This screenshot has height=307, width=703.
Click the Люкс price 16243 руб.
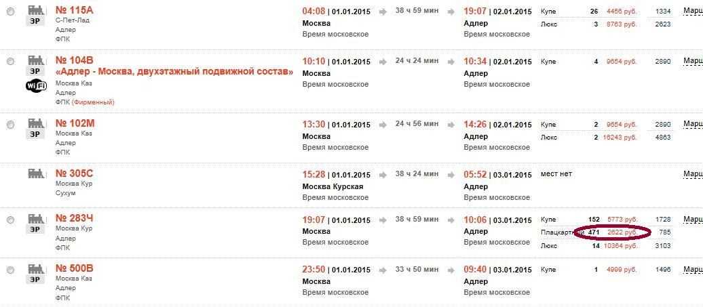(x=620, y=138)
